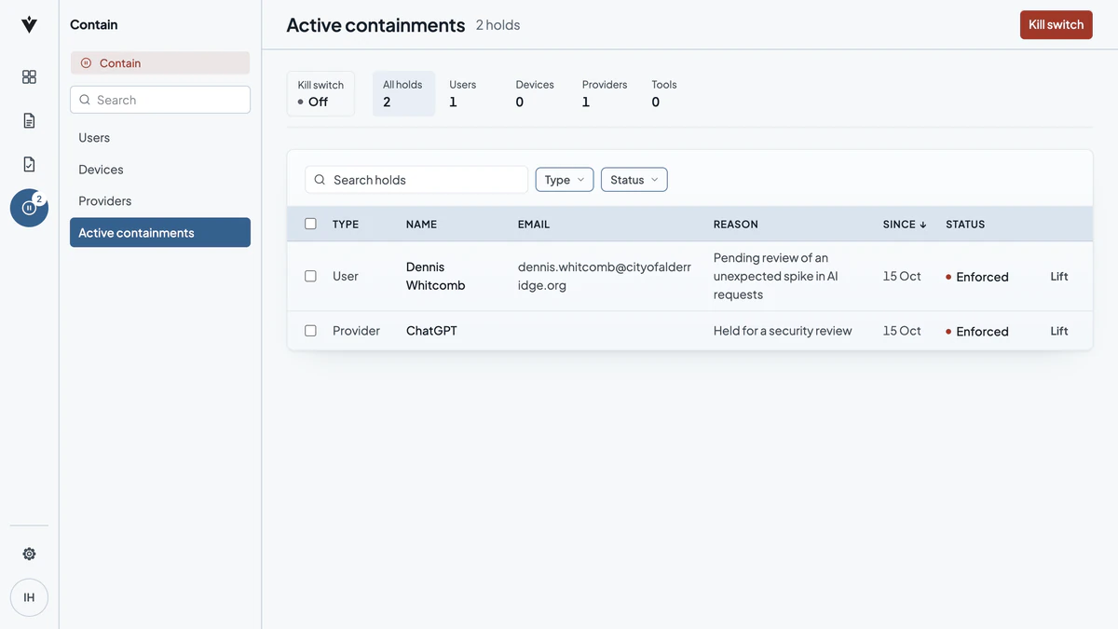The height and width of the screenshot is (629, 1118).
Task: Lift the hold on Dennis Whitcomb
Action: click(1059, 277)
